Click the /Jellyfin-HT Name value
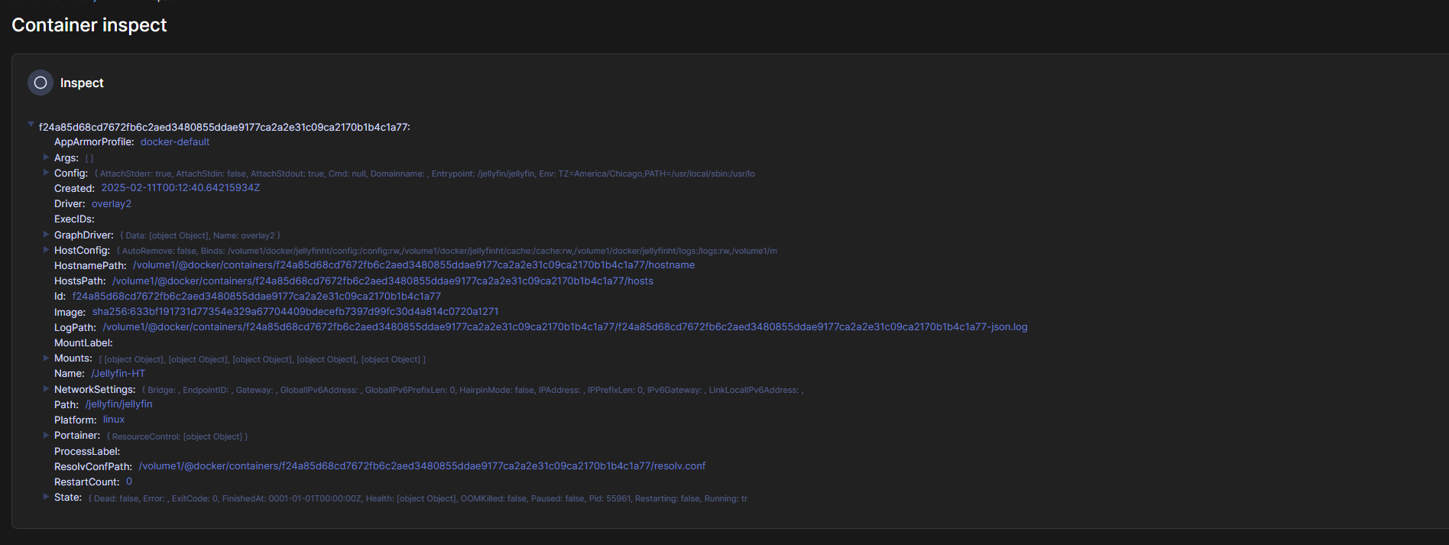 click(x=118, y=374)
